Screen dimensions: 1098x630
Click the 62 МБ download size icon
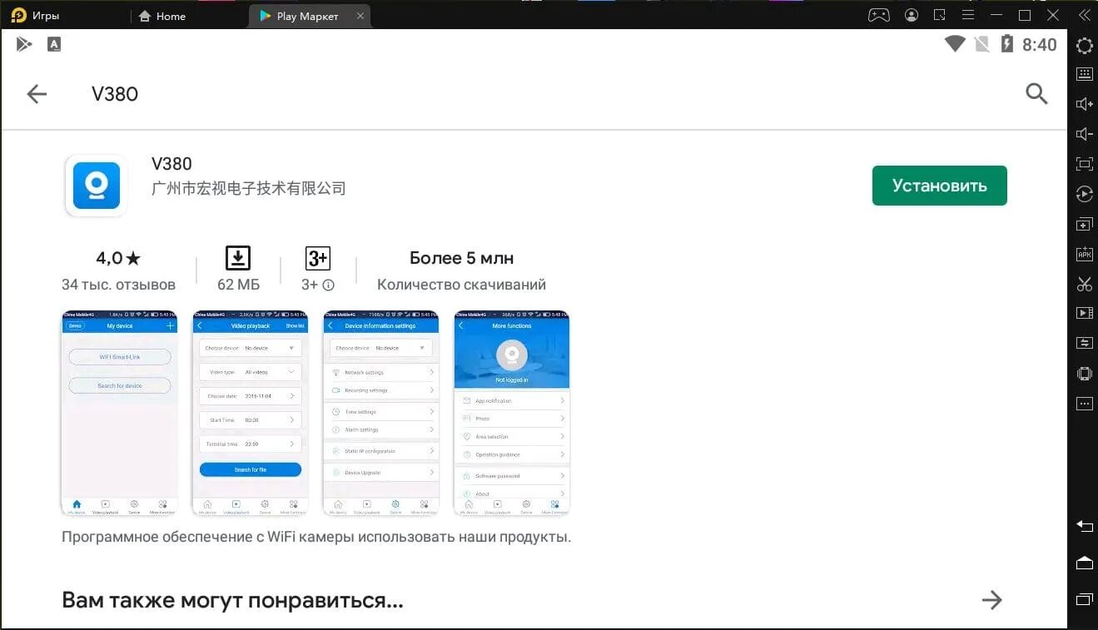[x=238, y=258]
